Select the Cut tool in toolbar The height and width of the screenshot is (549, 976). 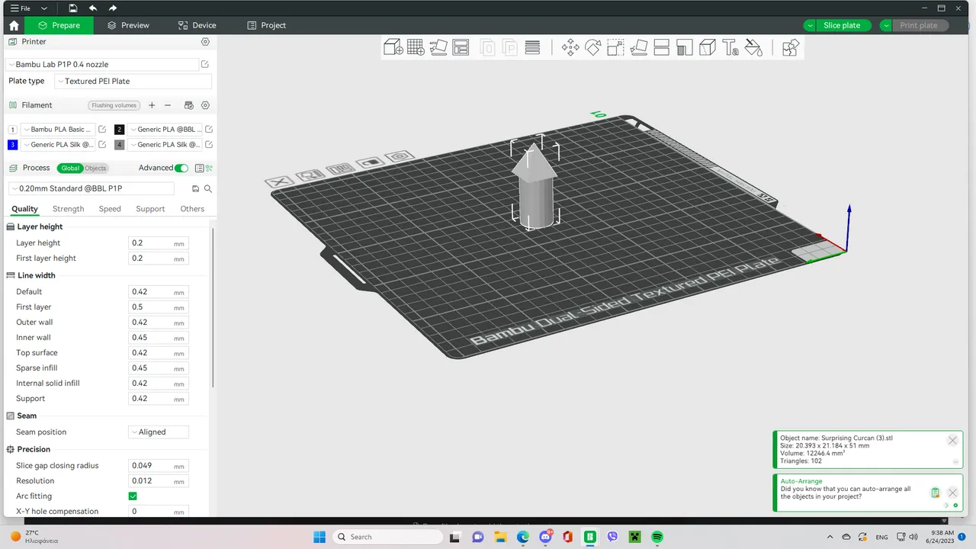point(662,48)
